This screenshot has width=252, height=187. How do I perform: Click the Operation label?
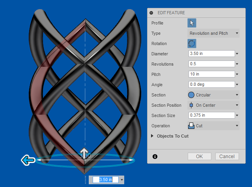pyautogui.click(x=161, y=126)
